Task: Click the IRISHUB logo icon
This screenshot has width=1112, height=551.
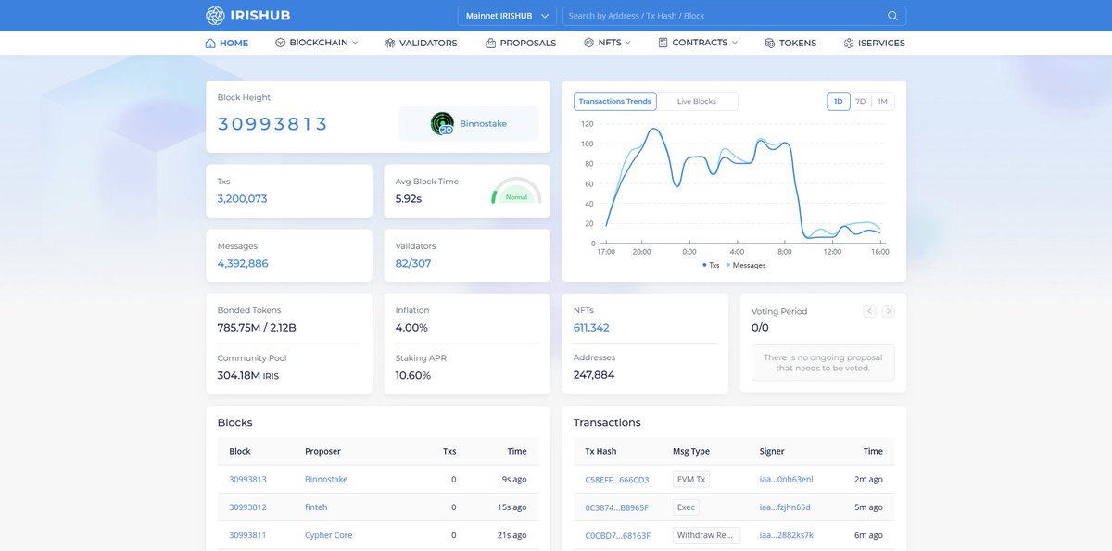Action: [x=215, y=15]
